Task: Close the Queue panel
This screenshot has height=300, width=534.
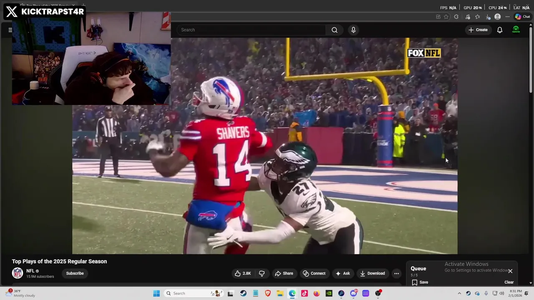Action: point(510,271)
